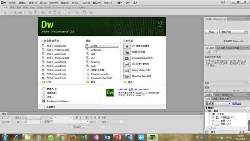The height and width of the screenshot is (141, 250).
Task: Open the 本地/网络 dropdown in BrowserLab panel
Action: point(234,32)
